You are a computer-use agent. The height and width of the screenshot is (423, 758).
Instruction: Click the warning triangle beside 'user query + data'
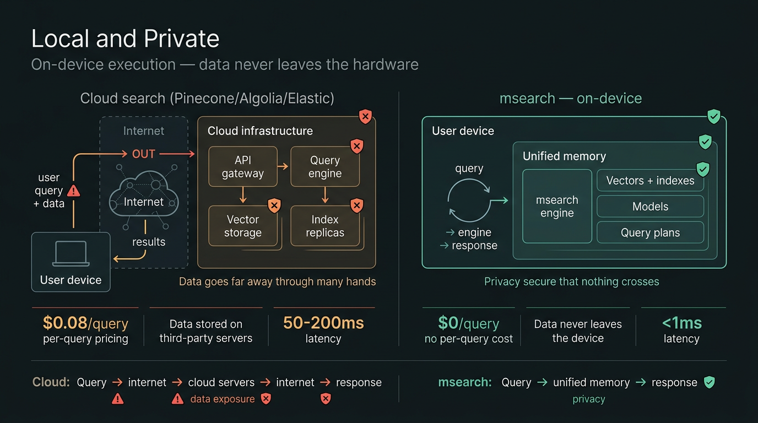pyautogui.click(x=73, y=191)
